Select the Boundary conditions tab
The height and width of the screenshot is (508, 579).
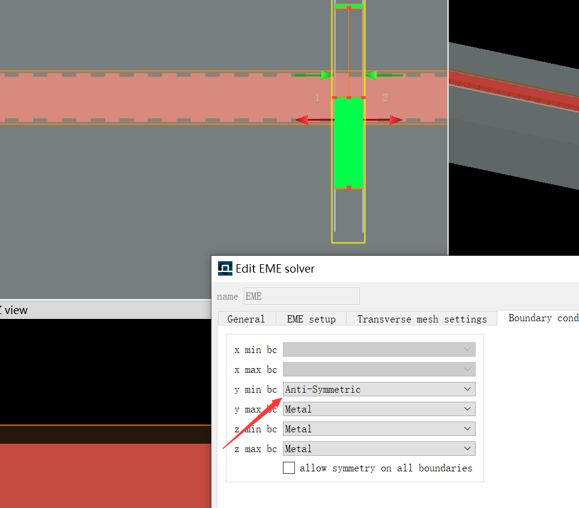point(538,318)
